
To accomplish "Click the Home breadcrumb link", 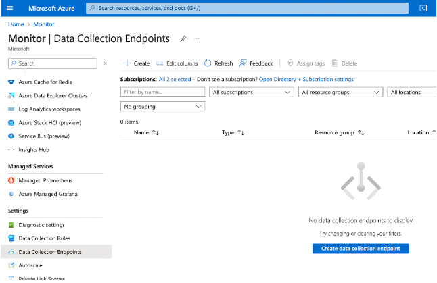I will point(16,24).
